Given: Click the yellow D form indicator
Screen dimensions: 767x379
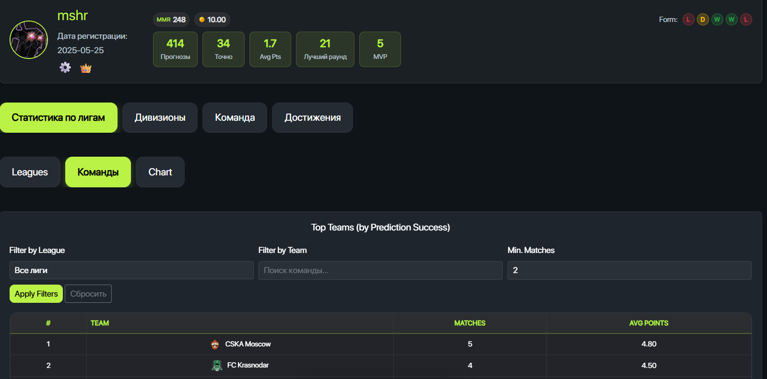Looking at the screenshot, I should point(703,20).
